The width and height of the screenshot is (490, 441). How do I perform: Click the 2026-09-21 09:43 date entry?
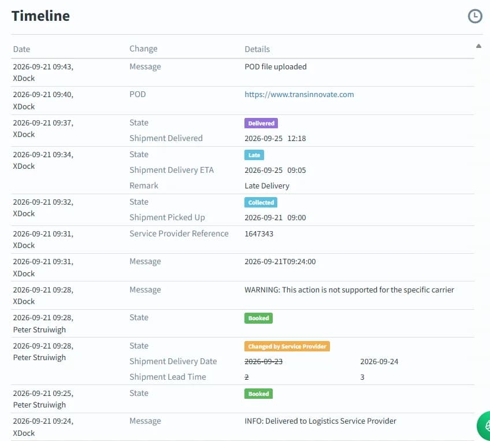[x=43, y=66]
